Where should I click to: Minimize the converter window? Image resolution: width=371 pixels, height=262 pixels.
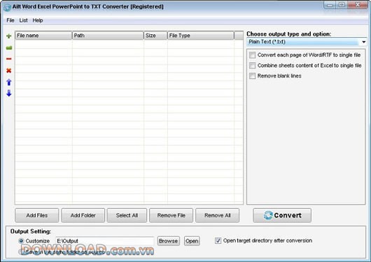click(x=330, y=5)
